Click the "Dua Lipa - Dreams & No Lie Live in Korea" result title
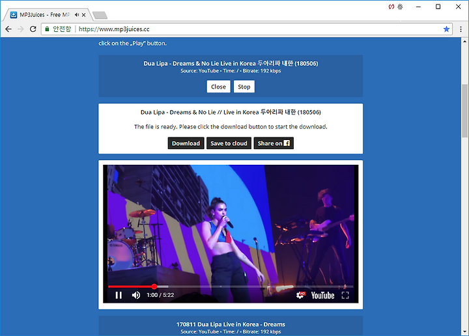469x336 pixels. click(231, 63)
